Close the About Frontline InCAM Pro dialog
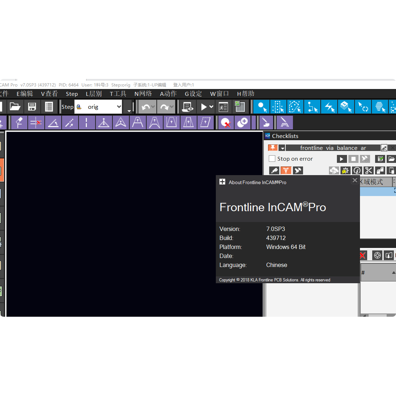The height and width of the screenshot is (396, 396). 355,180
